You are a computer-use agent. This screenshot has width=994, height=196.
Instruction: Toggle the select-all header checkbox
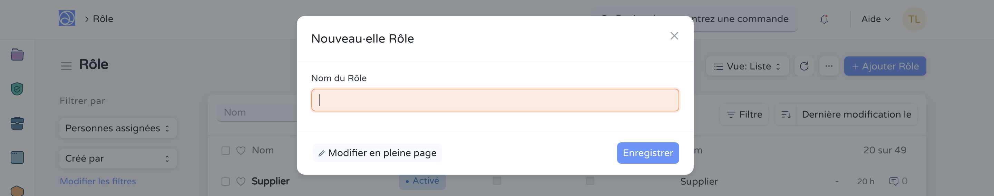coord(226,151)
